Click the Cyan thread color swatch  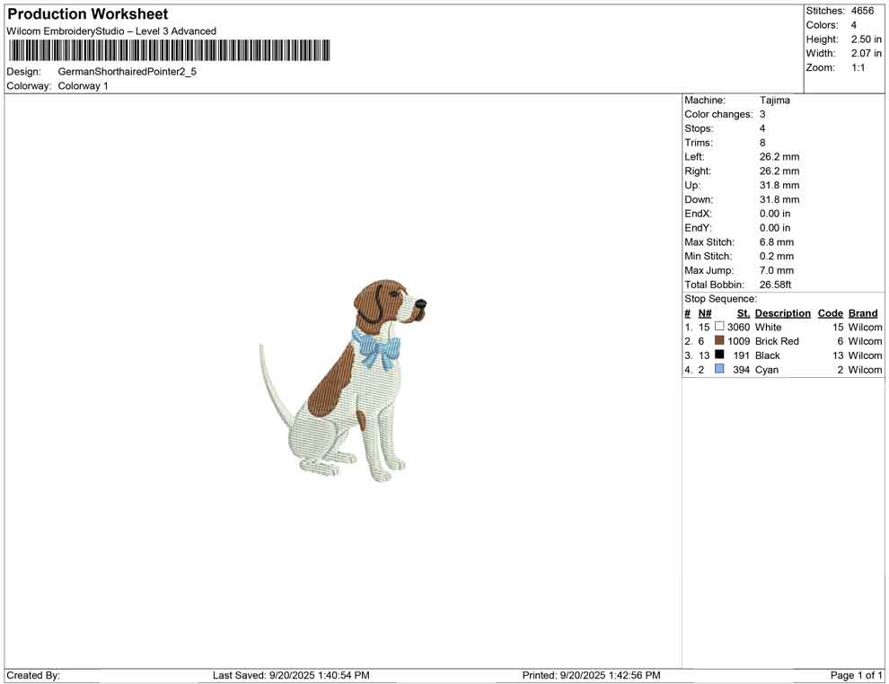tap(719, 369)
